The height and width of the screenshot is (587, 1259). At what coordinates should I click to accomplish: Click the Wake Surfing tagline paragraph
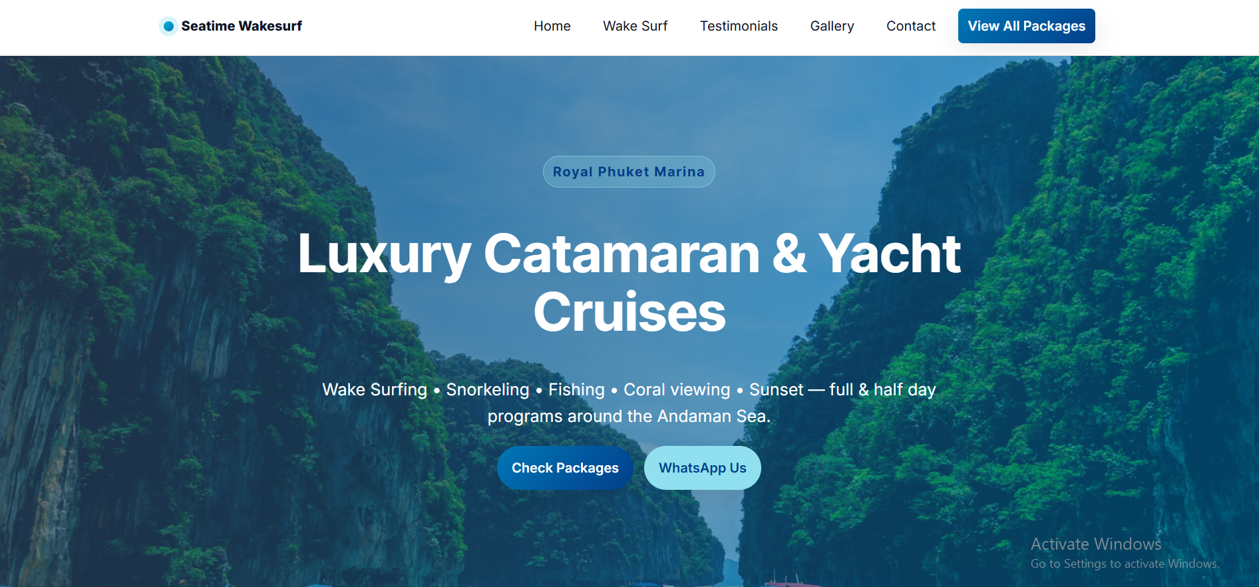pyautogui.click(x=629, y=403)
